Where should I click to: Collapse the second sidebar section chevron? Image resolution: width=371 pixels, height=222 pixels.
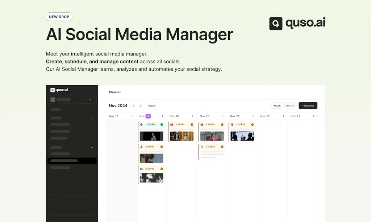(92, 147)
